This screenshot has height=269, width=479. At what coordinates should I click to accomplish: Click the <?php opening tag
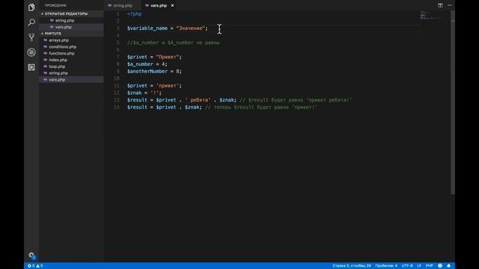pyautogui.click(x=135, y=14)
